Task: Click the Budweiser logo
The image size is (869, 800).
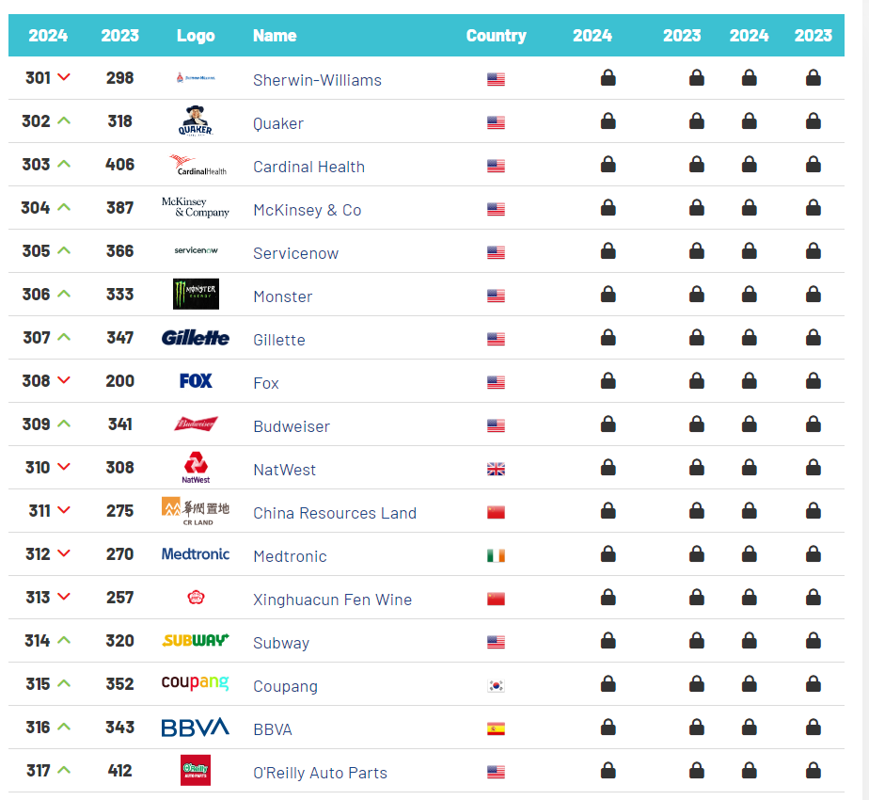Action: (x=196, y=424)
